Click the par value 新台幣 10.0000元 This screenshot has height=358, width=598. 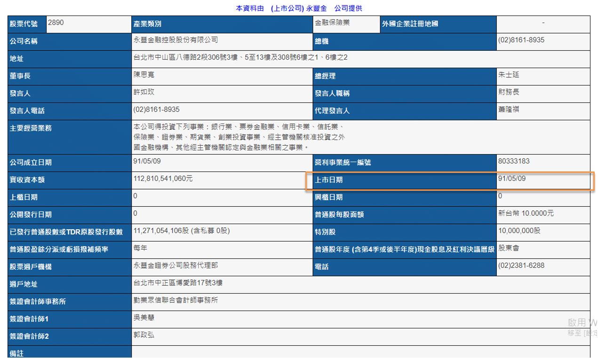526,213
